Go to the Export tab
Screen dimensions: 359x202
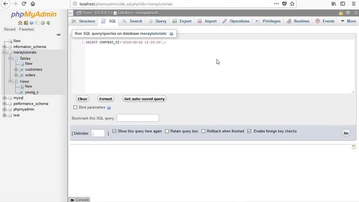(x=182, y=21)
